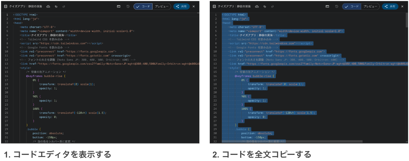This screenshot has height=161, width=409.
Task: Click the meta charset="UTF-8" line in left editor
Action: click(x=38, y=27)
